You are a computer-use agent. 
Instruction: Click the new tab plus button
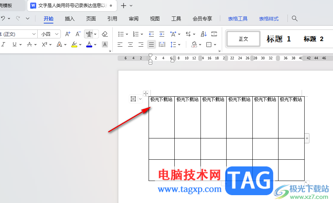(x=124, y=6)
